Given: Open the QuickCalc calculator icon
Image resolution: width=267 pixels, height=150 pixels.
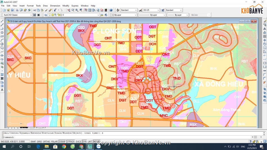Looking at the screenshot, I should [106, 10].
